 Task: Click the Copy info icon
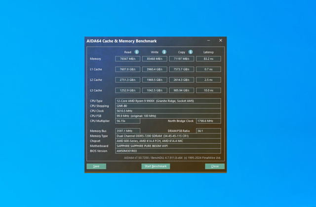[x=191, y=52]
